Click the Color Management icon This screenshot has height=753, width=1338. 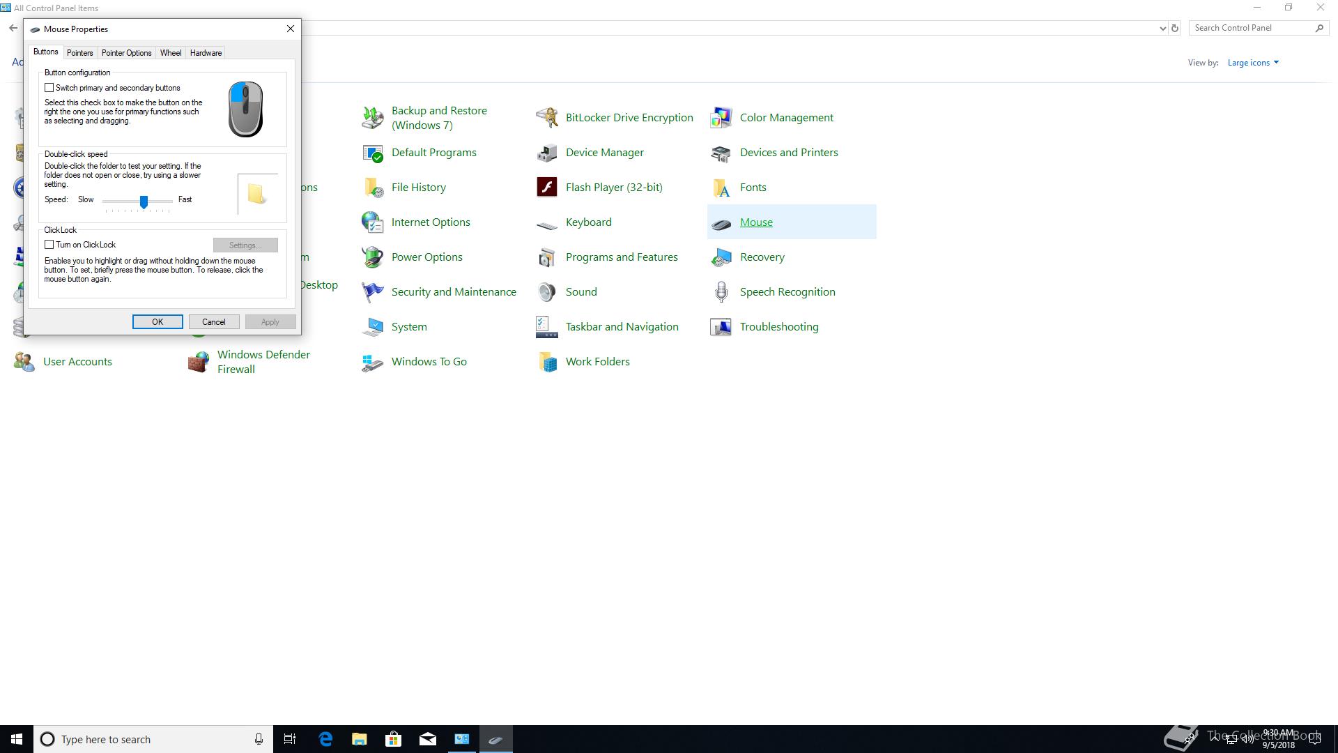coord(721,117)
